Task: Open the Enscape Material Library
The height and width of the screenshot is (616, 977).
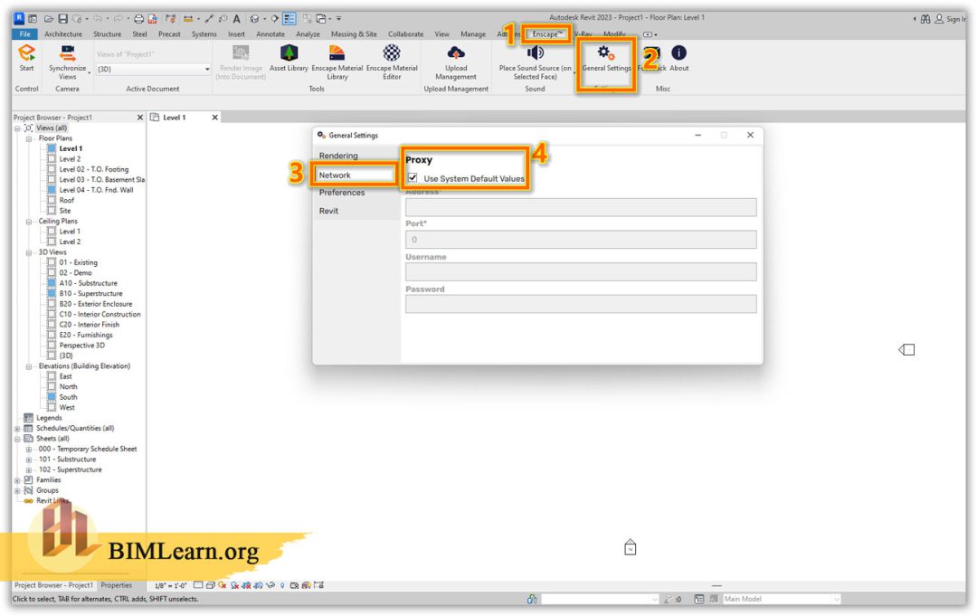Action: point(337,53)
